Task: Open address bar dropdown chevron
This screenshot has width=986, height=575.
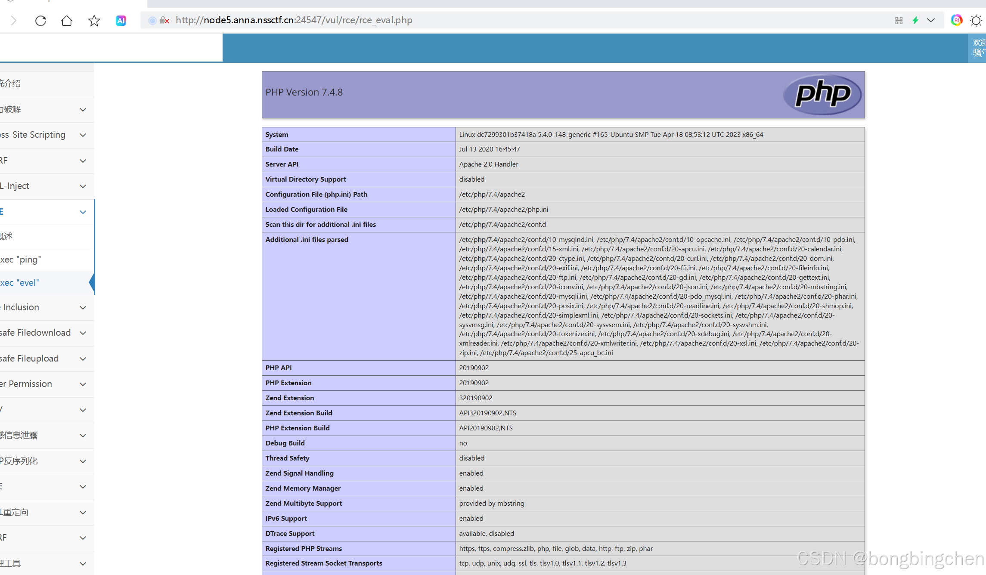Action: click(931, 20)
